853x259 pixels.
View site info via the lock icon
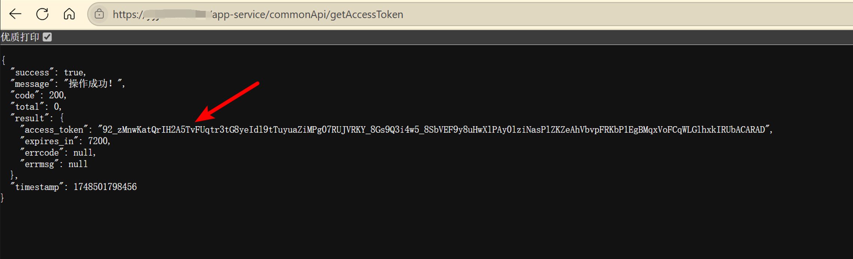[99, 14]
